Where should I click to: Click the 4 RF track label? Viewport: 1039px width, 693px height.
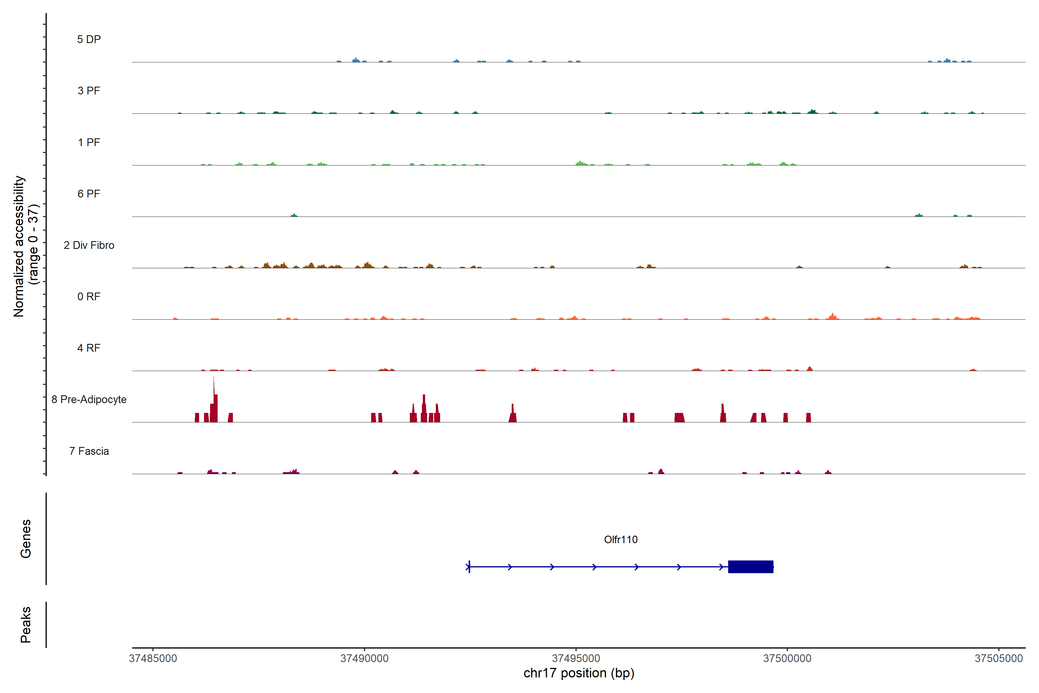click(x=89, y=348)
